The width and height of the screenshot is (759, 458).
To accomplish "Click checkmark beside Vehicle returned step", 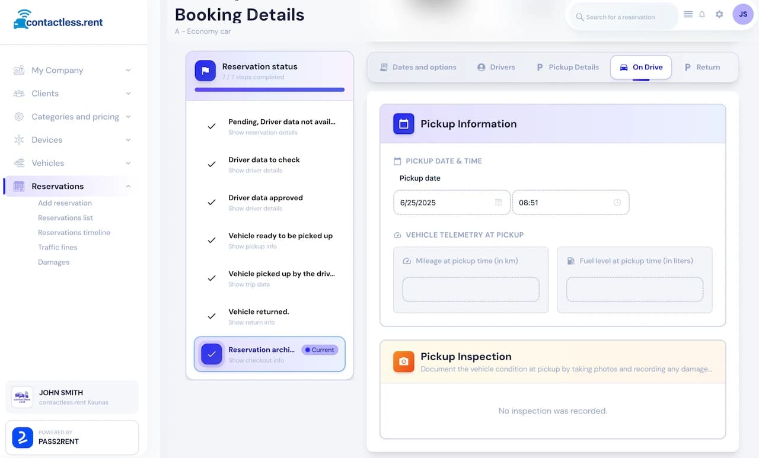I will tap(212, 316).
